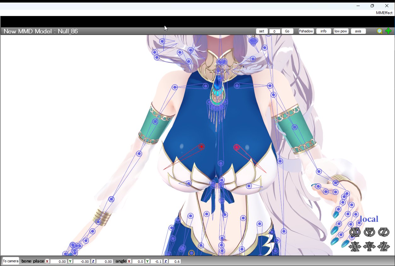
Task: Click the Y axis rotation icon
Action: tap(369, 232)
